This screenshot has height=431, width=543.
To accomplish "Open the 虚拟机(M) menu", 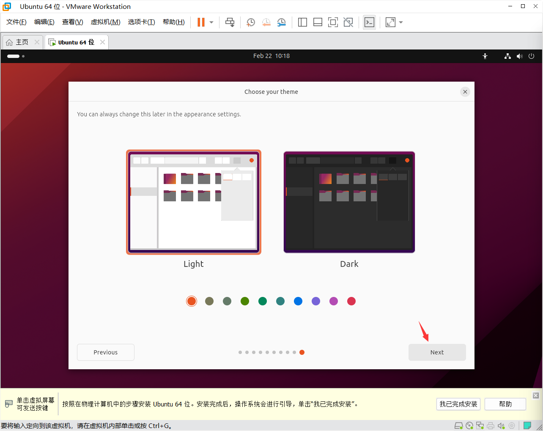I will [106, 22].
